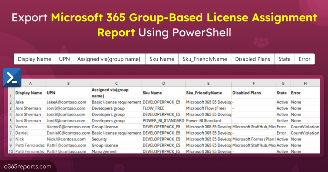Click the 'Microsoft Forms (Plan' disabled plans cell

pos(254,139)
